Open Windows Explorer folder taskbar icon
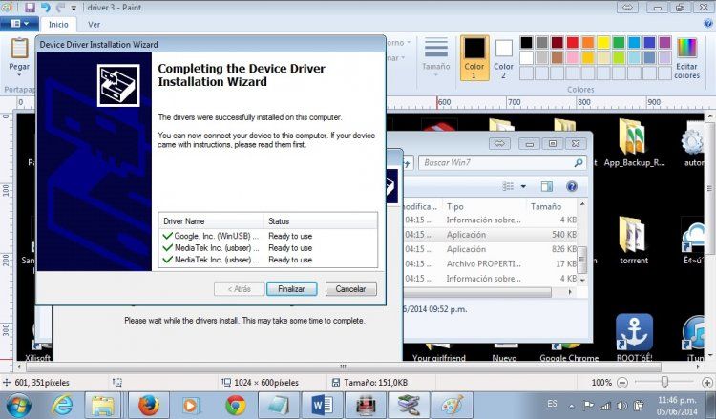 [103, 405]
